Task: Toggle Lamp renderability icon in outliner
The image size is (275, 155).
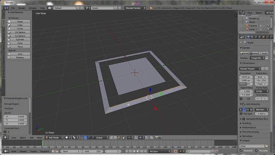Action: [268, 29]
